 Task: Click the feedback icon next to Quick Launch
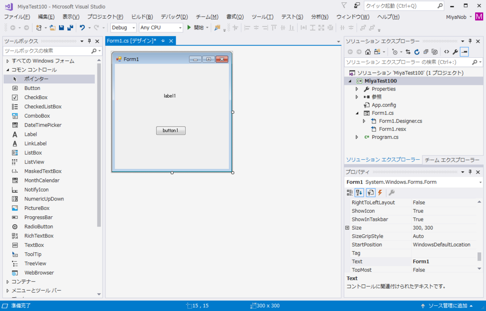click(x=357, y=5)
